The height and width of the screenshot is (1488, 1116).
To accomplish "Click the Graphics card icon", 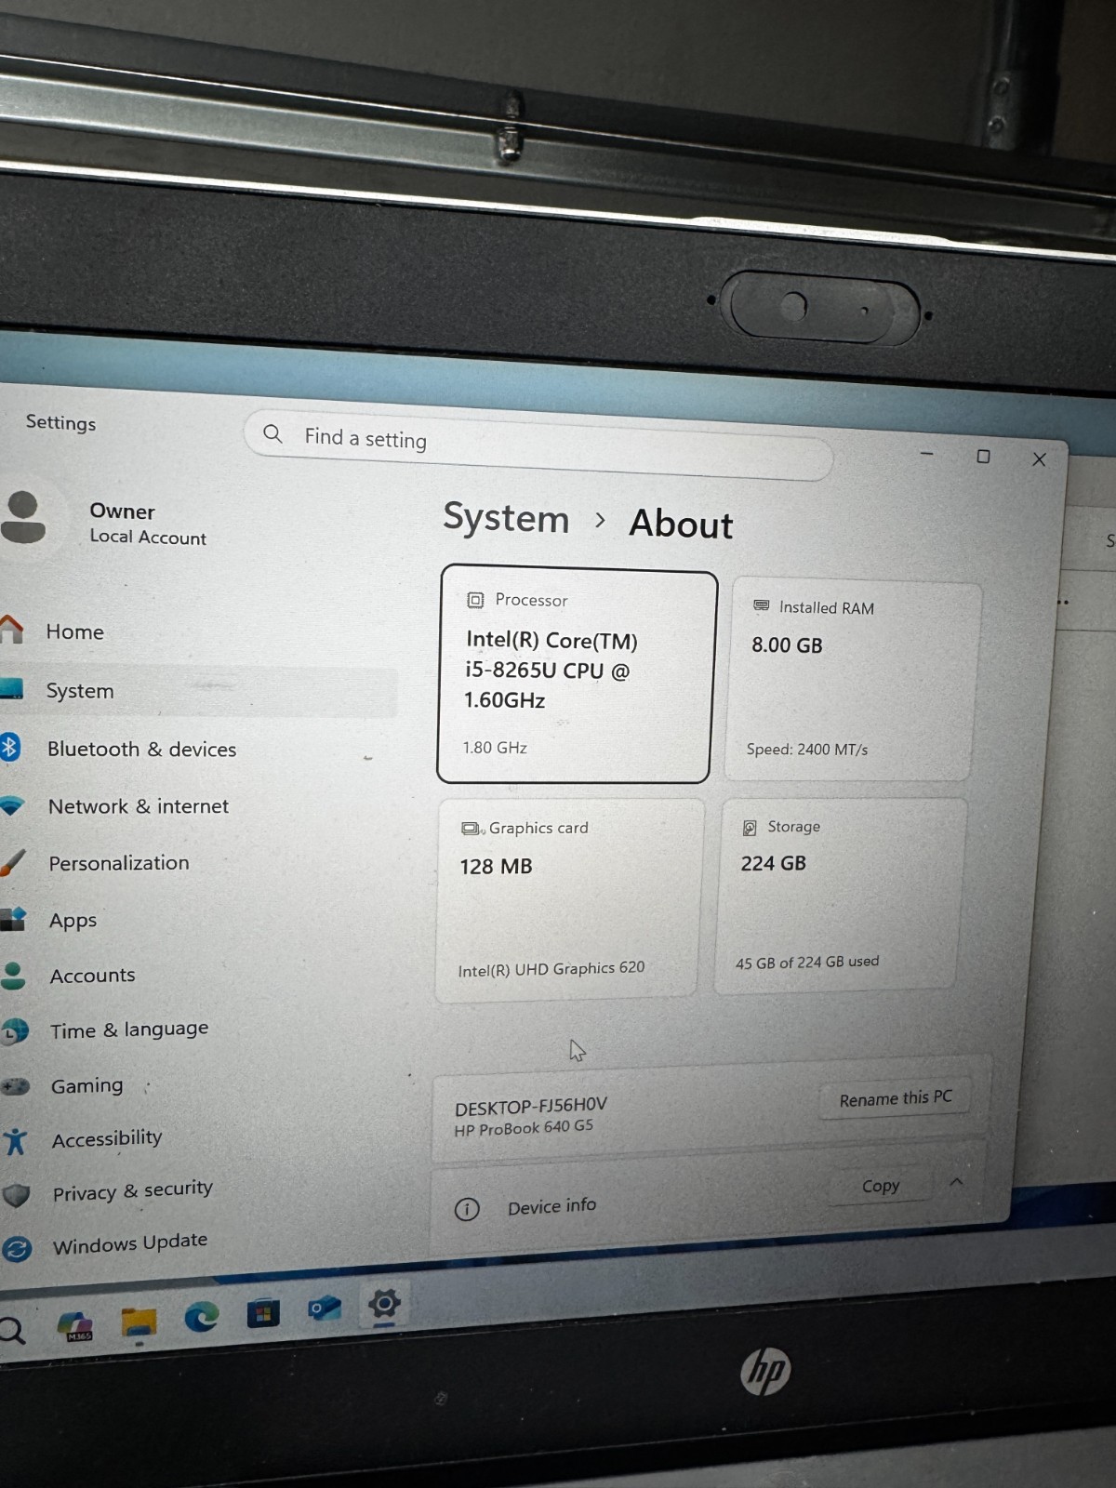I will coord(472,828).
